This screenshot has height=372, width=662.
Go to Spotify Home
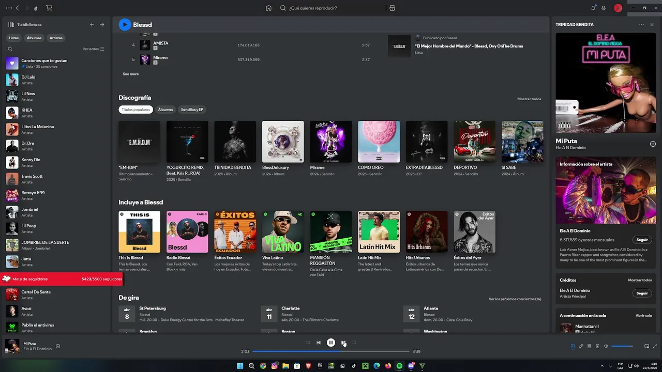268,8
